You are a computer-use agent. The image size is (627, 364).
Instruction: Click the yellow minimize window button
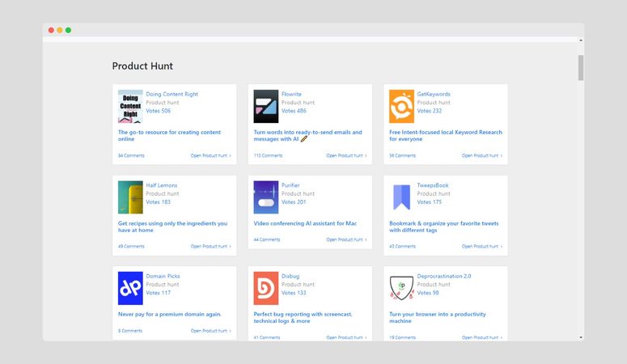[x=60, y=30]
